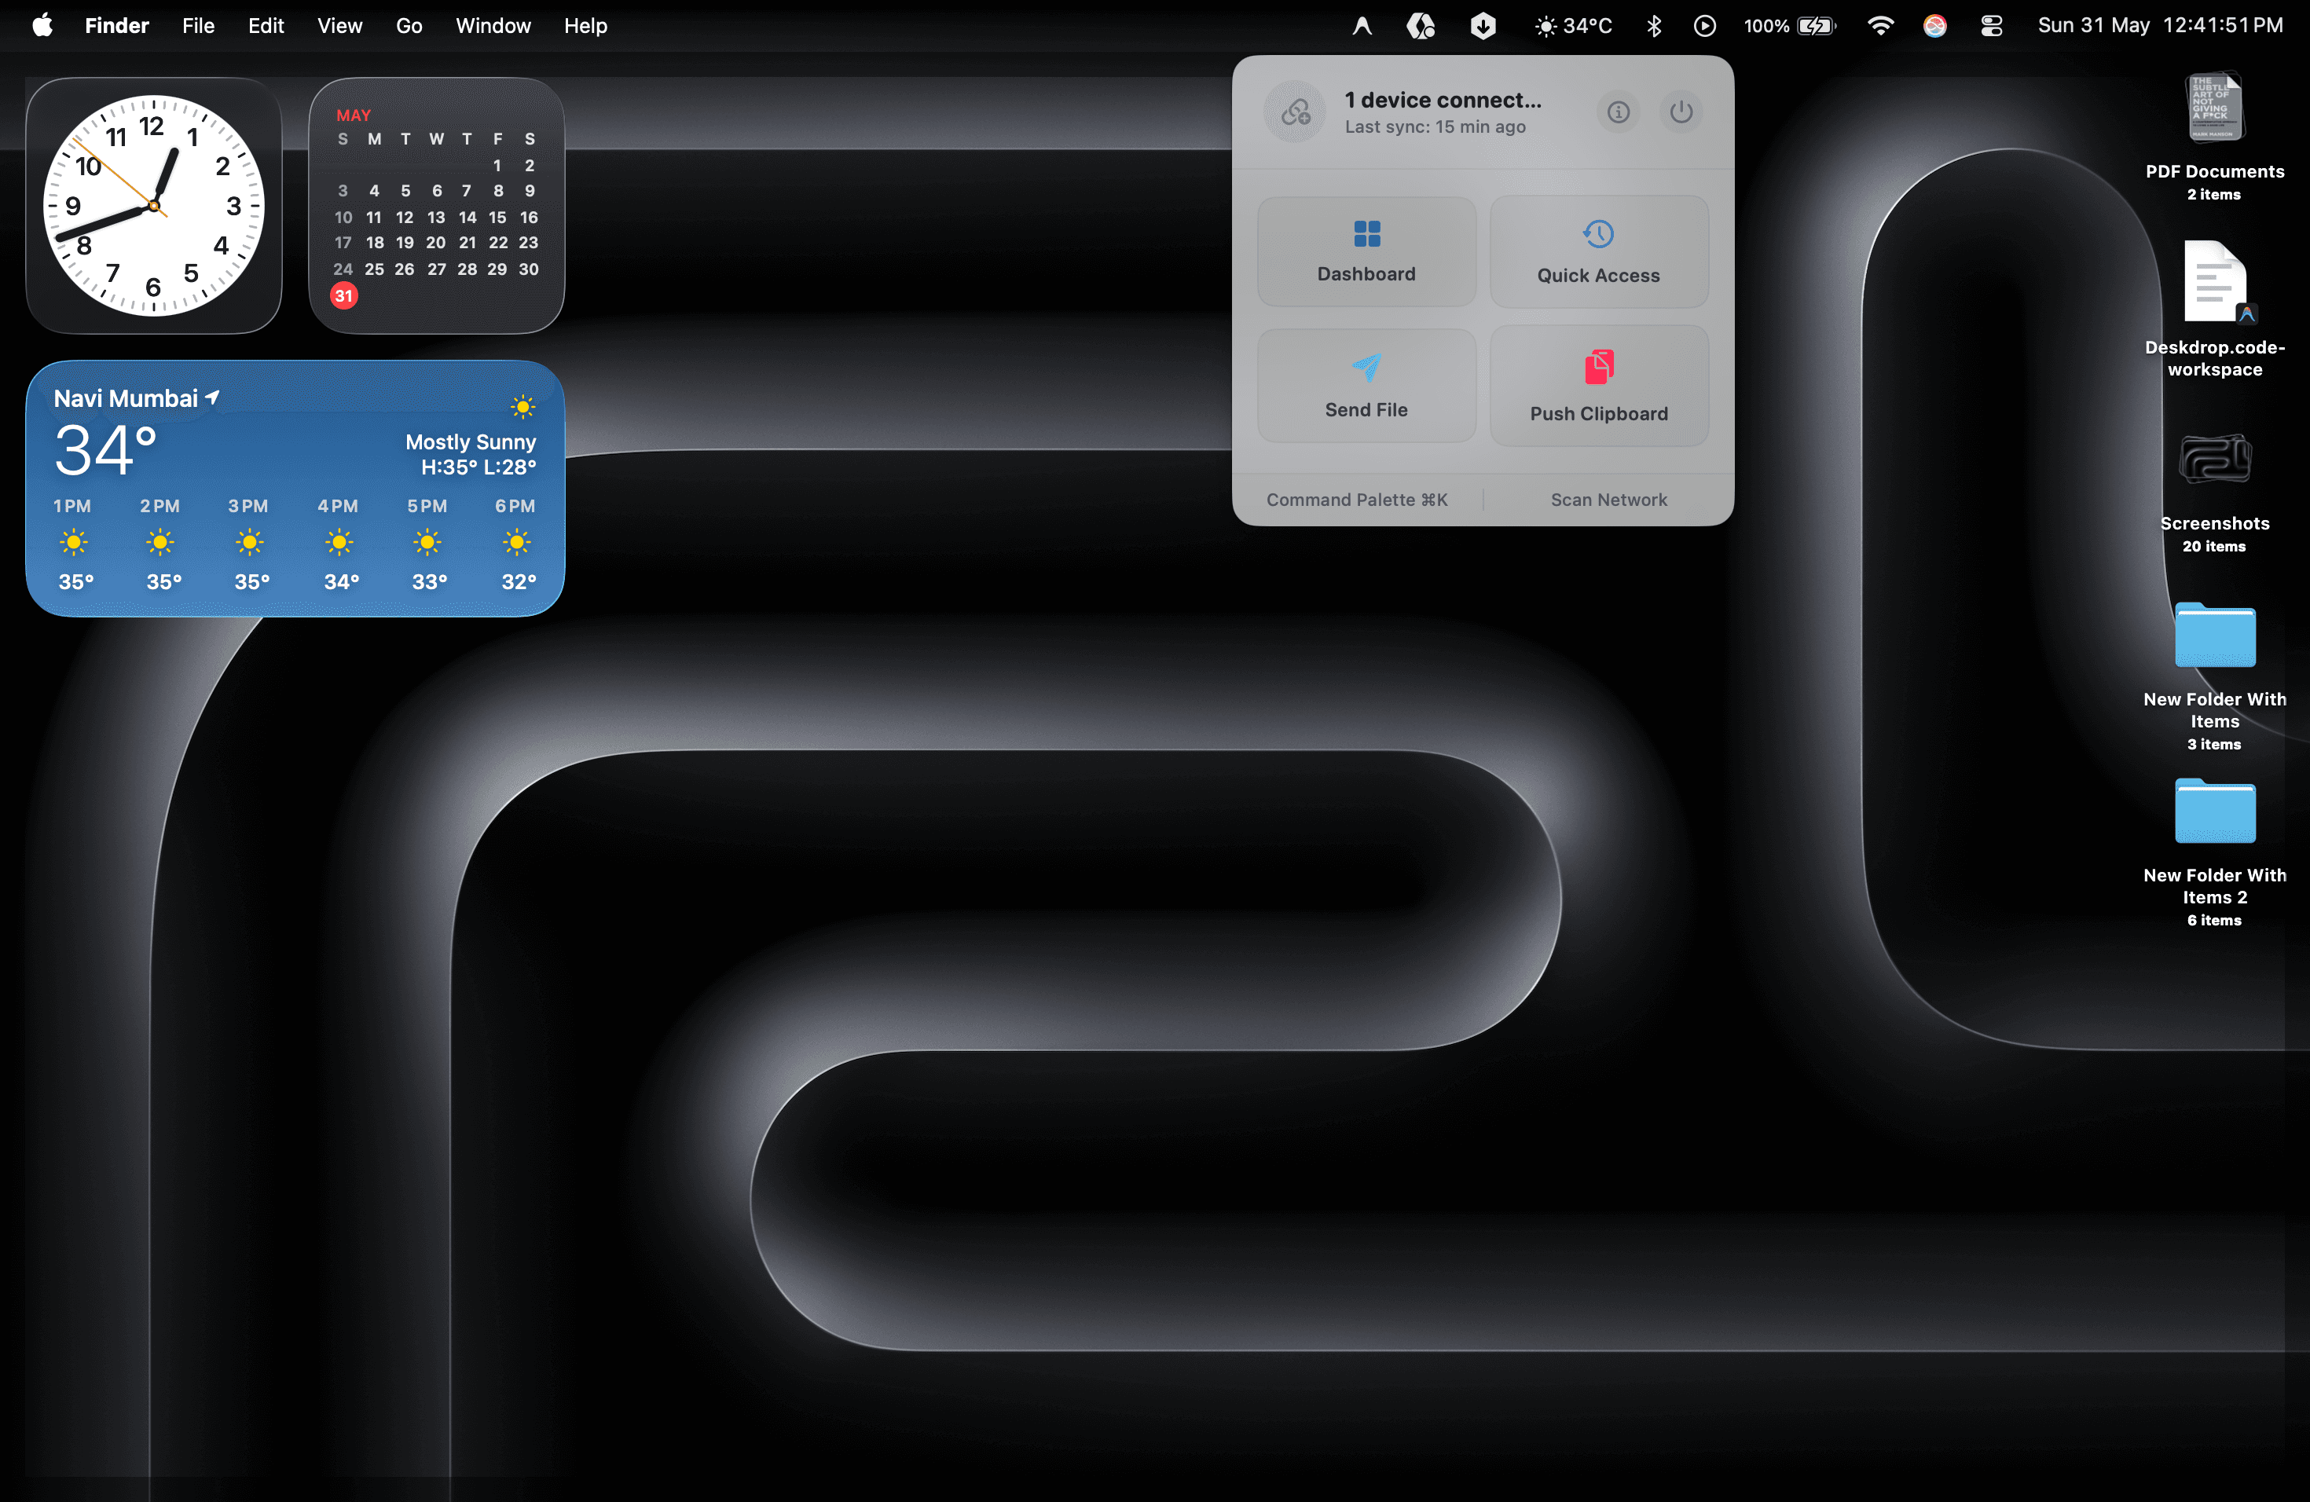
Task: Click the MAY label in Calendar widget
Action: click(x=354, y=115)
